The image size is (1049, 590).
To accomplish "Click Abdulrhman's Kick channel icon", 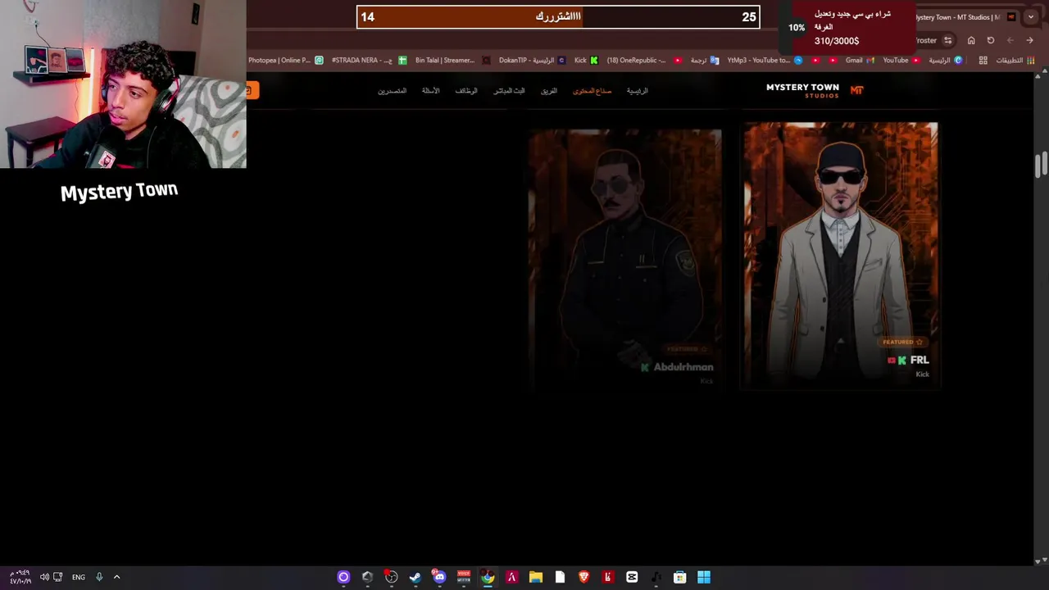I will [645, 367].
